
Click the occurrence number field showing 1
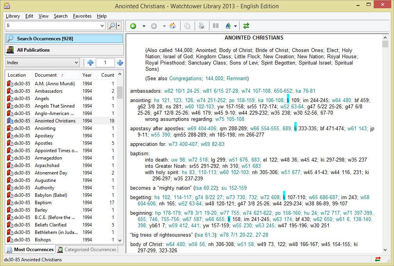[x=105, y=63]
